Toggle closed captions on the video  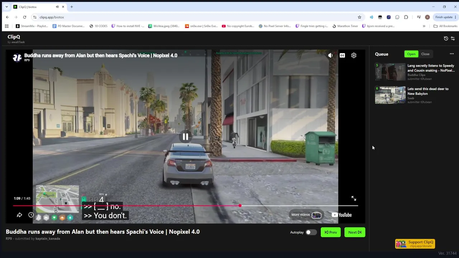pos(342,55)
